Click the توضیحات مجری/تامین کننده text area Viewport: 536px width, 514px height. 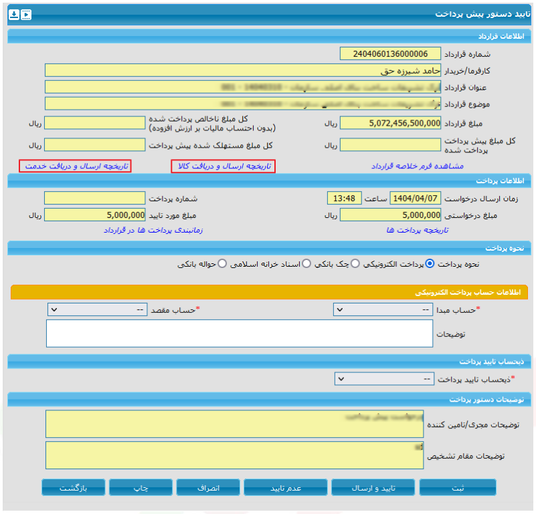pos(234,424)
